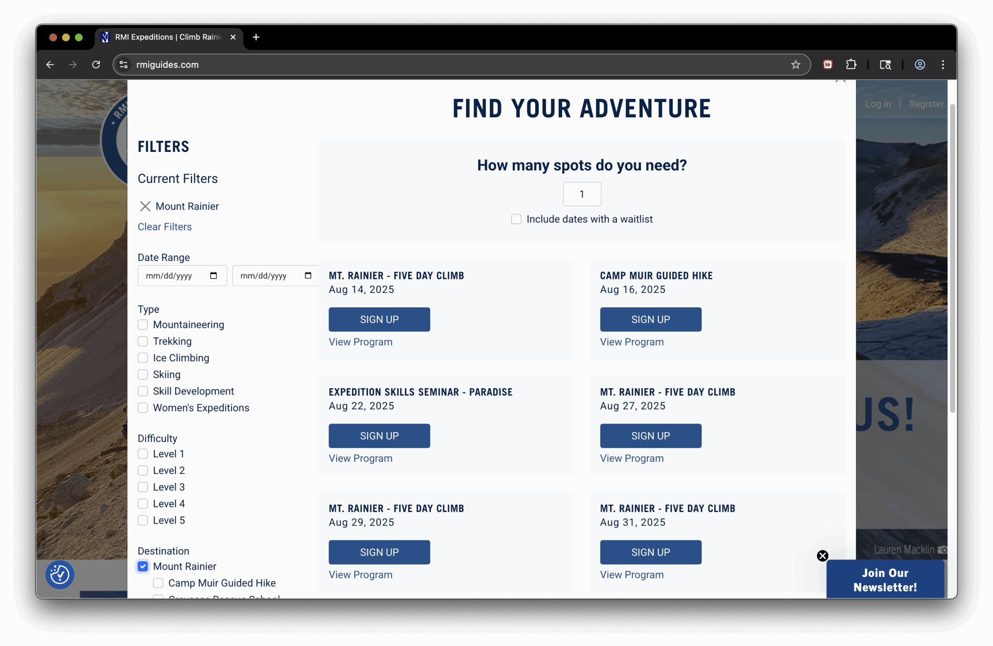This screenshot has height=646, width=993.
Task: Sign up for Aug 29 Five Day Climb
Action: pyautogui.click(x=379, y=552)
